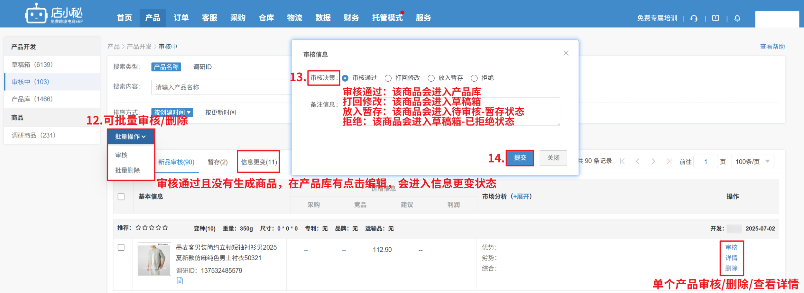804x293 pixels.
Task: Switch to the 信息更变(11) tab
Action: click(259, 162)
